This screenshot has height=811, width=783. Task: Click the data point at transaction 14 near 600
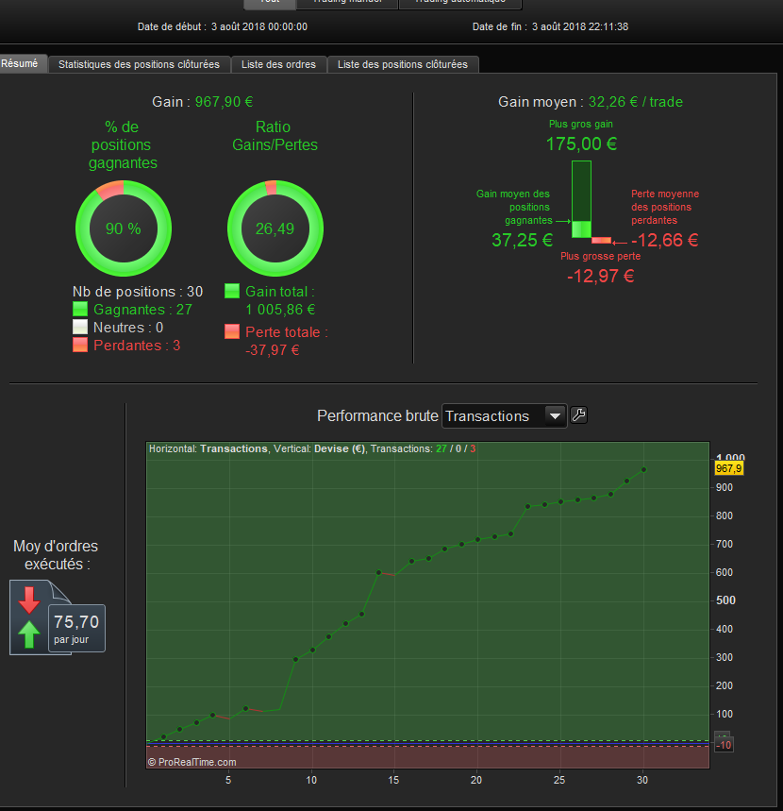click(x=379, y=572)
